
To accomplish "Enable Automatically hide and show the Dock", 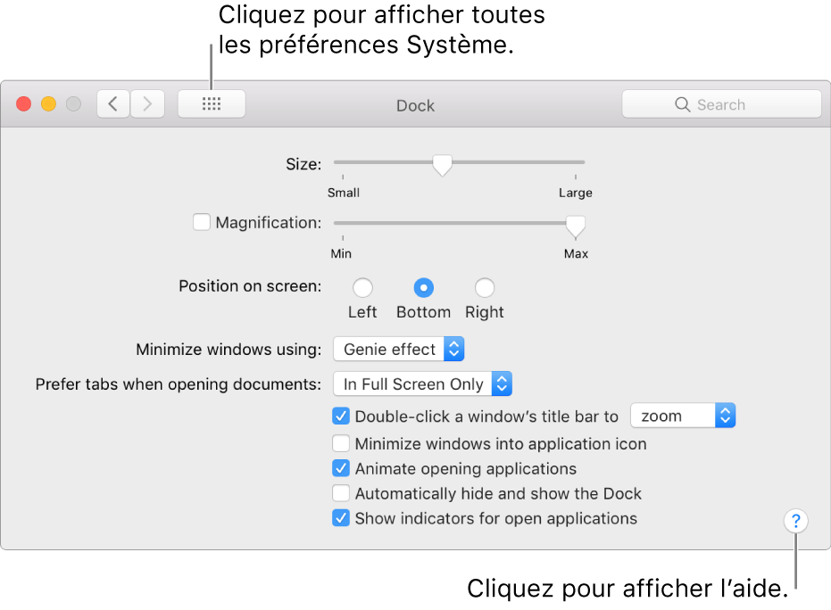I will coord(341,493).
